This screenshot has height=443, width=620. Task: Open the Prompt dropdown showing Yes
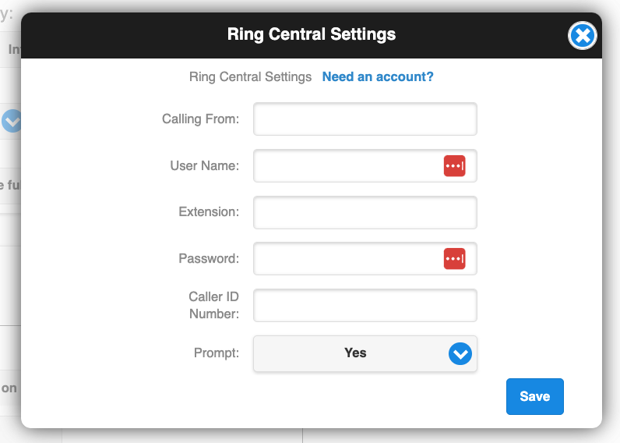coord(365,353)
